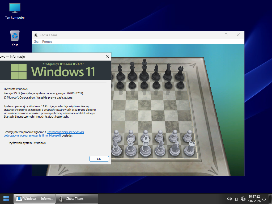Select the Ten komputer desktop icon
This screenshot has width=272, height=204.
(x=15, y=11)
